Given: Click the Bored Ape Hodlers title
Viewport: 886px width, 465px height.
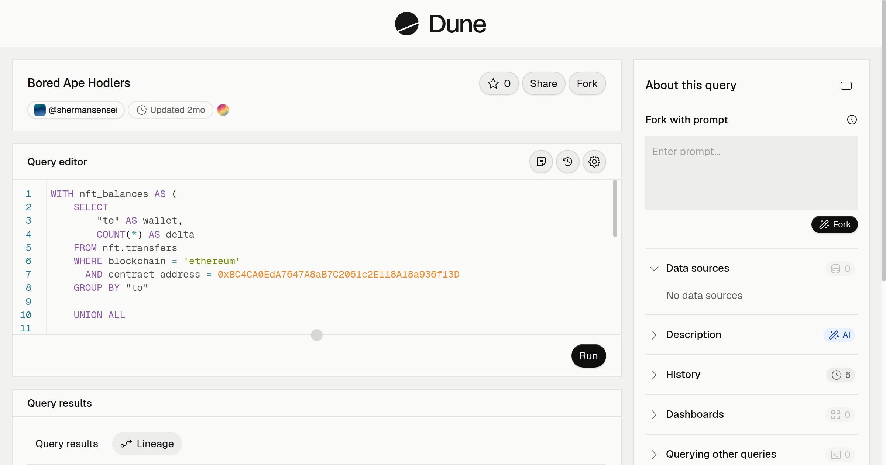Looking at the screenshot, I should coord(79,83).
